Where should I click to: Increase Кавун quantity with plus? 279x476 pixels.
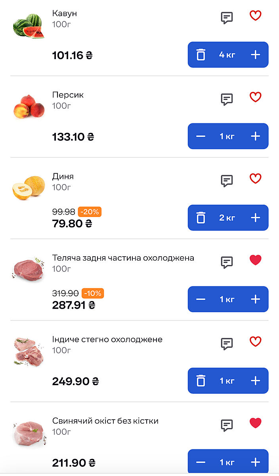coord(256,55)
